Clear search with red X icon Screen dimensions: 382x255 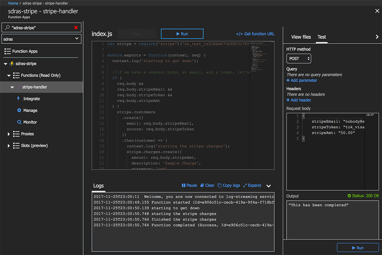(76, 27)
